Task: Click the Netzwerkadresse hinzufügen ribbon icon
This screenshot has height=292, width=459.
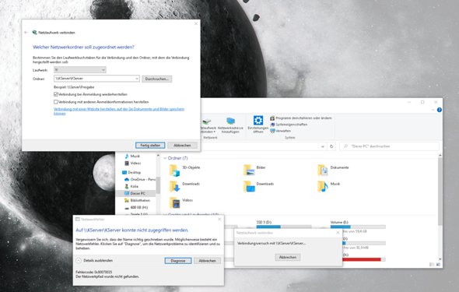Action: [230, 125]
